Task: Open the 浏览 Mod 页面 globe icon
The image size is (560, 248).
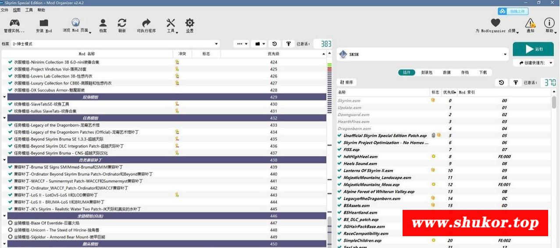Action: [x=75, y=22]
